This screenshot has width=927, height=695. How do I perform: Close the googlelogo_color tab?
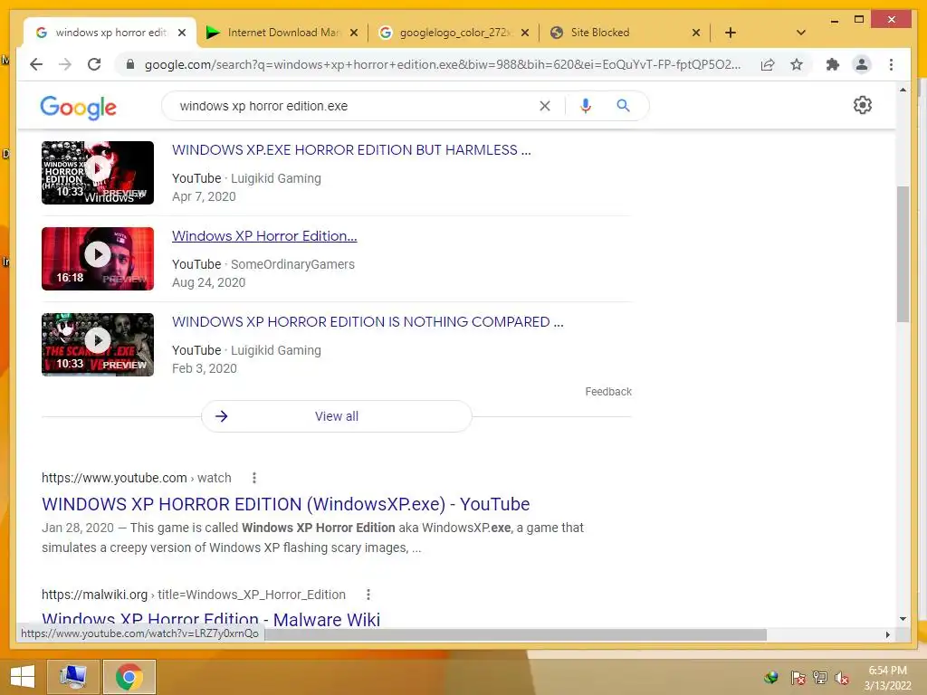(x=525, y=33)
